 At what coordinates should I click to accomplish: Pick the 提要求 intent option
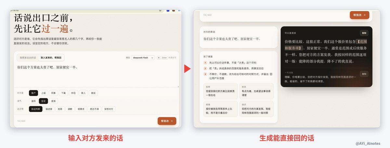click(x=81, y=109)
